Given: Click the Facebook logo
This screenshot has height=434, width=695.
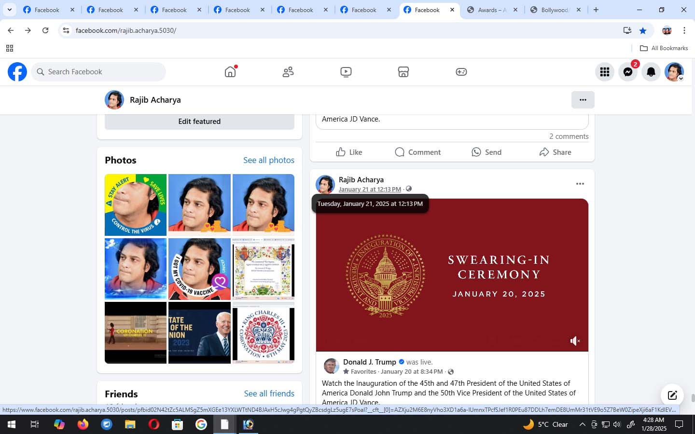Looking at the screenshot, I should point(17,72).
